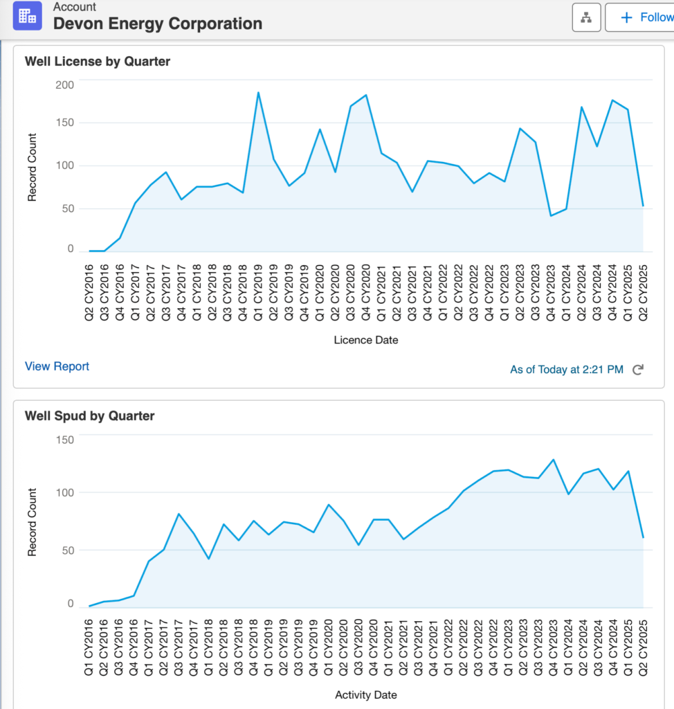Click the 'Licence Date' axis label

366,340
